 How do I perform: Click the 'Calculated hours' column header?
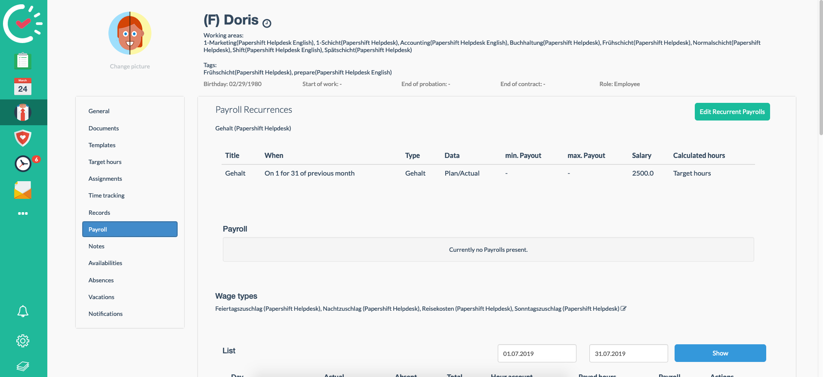[x=699, y=155]
